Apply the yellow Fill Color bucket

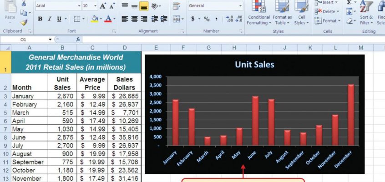(95, 19)
